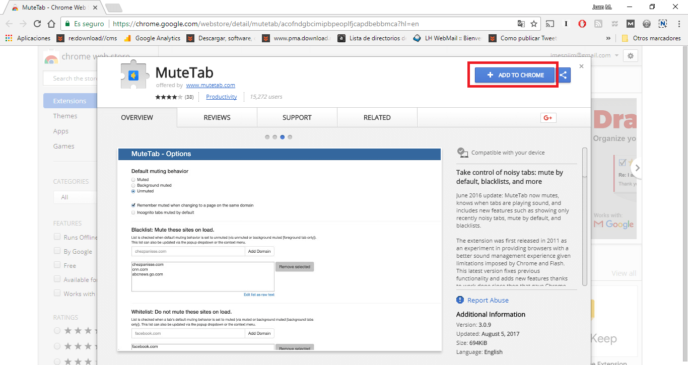Viewport: 688px width, 365px height.
Task: Open the www.mutetab.com link
Action: pos(211,85)
